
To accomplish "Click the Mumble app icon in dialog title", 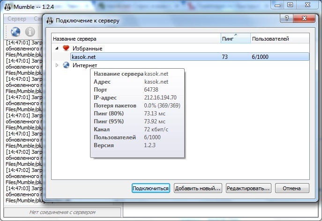I will point(50,21).
